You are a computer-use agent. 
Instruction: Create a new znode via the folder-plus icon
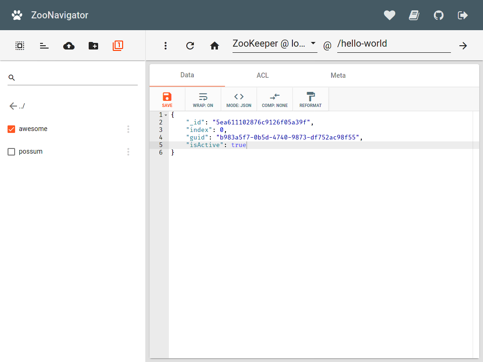[93, 45]
